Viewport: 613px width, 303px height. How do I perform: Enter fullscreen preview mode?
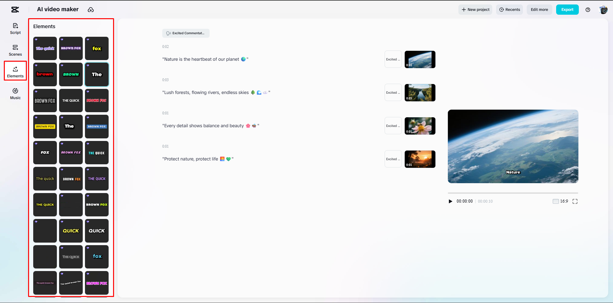tap(575, 201)
